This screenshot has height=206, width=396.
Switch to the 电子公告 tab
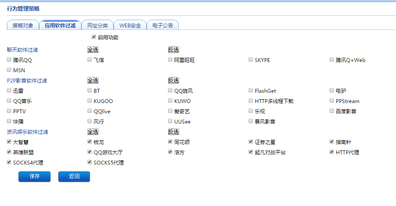point(163,25)
